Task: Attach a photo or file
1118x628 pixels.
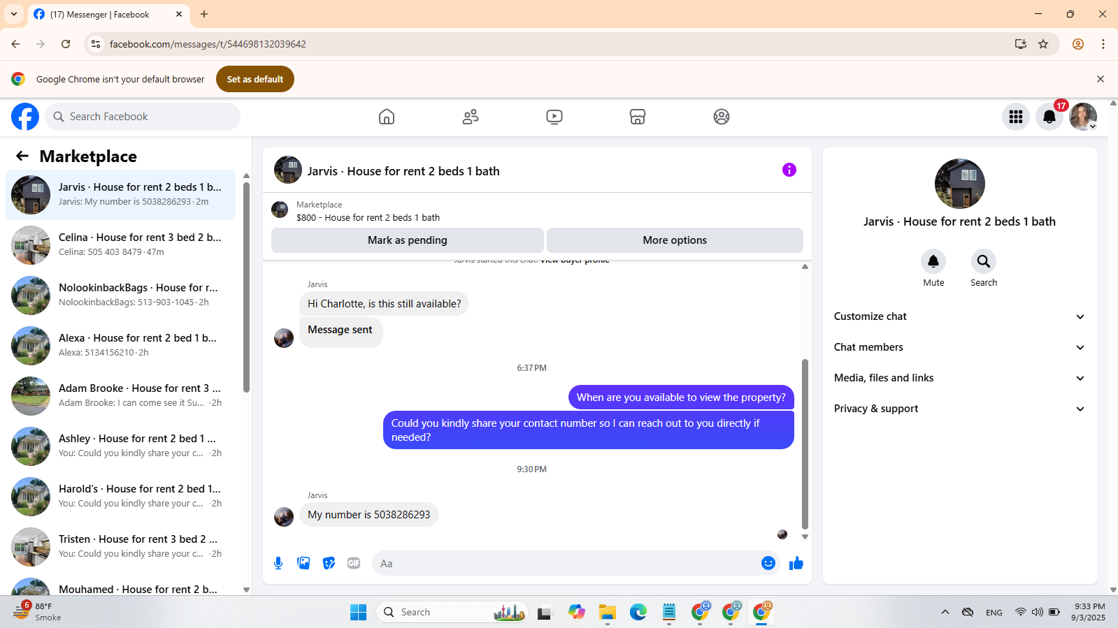Action: [303, 563]
